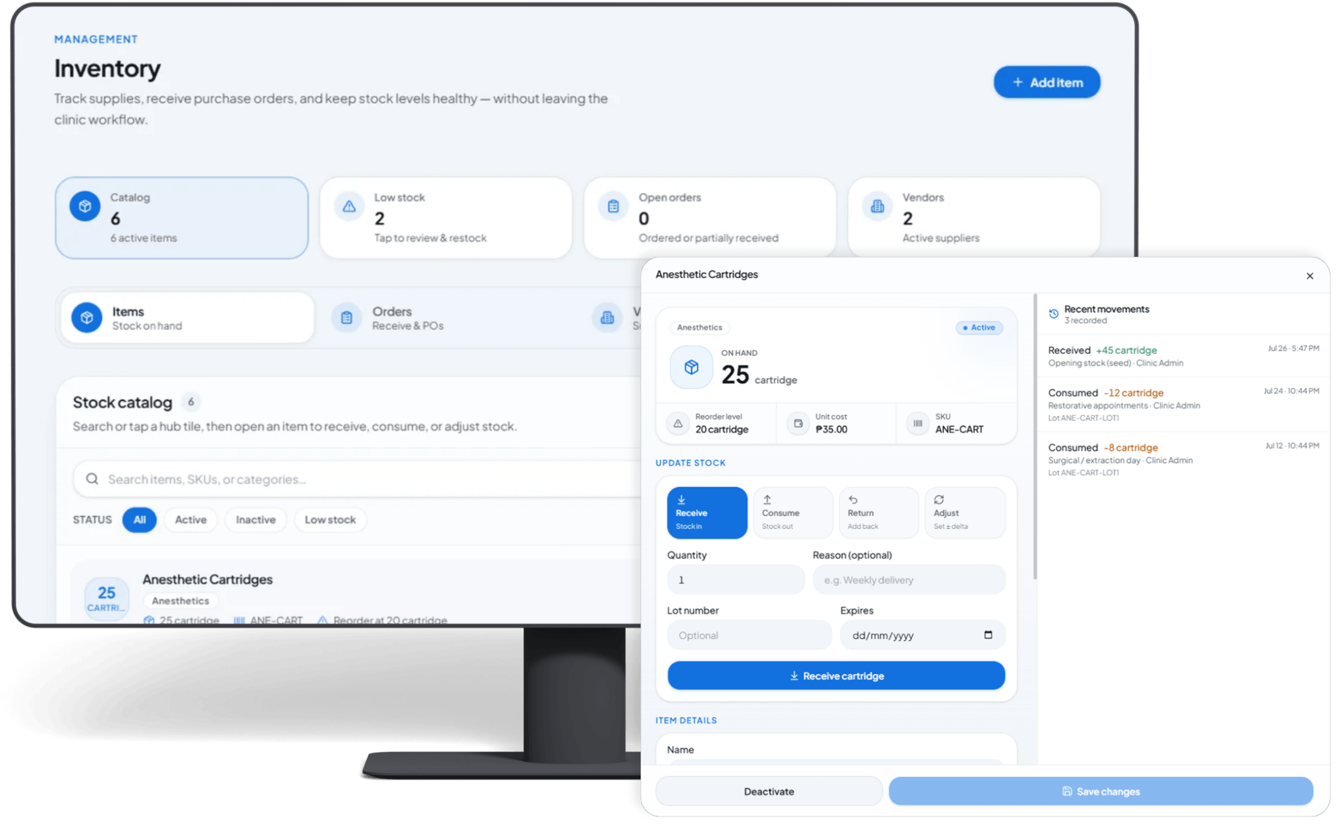Viewport: 1340px width, 825px height.
Task: Click the SKU barcode icon
Action: click(x=917, y=423)
